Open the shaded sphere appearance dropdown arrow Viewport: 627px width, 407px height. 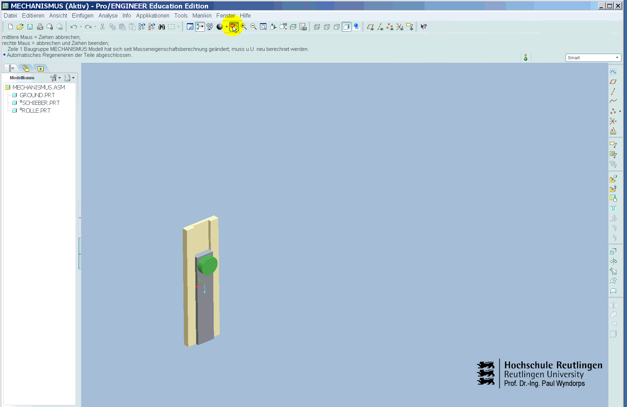pyautogui.click(x=227, y=27)
